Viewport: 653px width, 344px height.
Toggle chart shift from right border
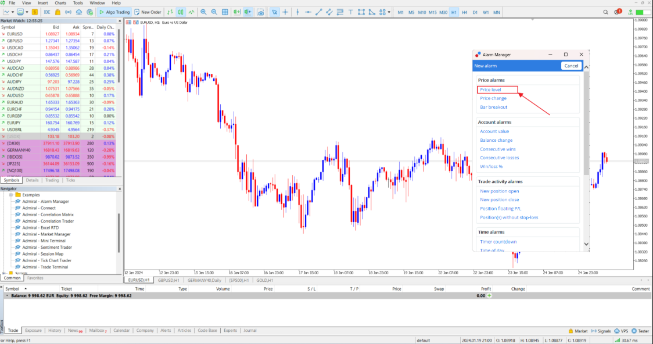click(248, 12)
